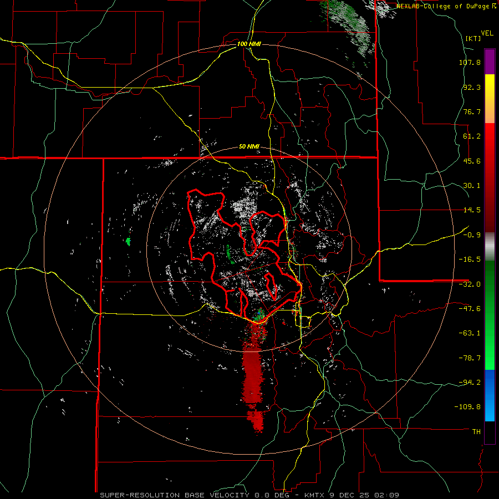Viewport: 499px width, 499px height.
Task: Select the 92.3 value on the velocity scale
Action: pyautogui.click(x=472, y=87)
